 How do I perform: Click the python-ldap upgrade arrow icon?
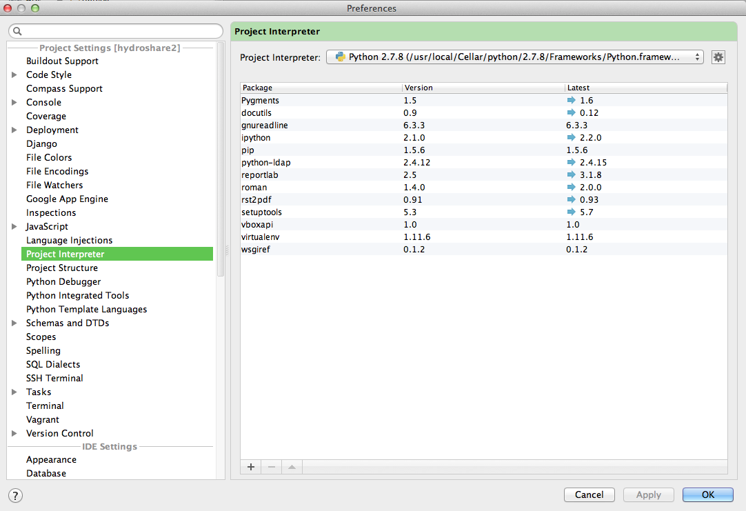pyautogui.click(x=571, y=162)
